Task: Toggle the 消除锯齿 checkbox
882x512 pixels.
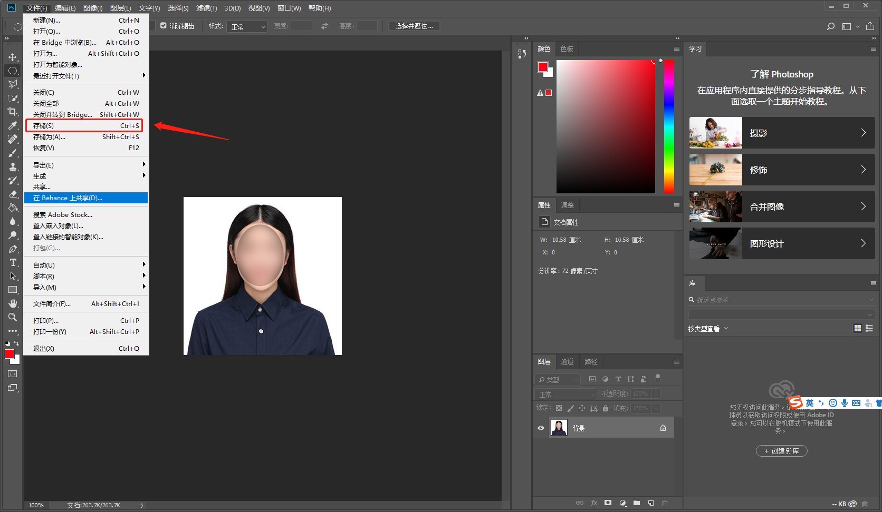Action: click(164, 26)
